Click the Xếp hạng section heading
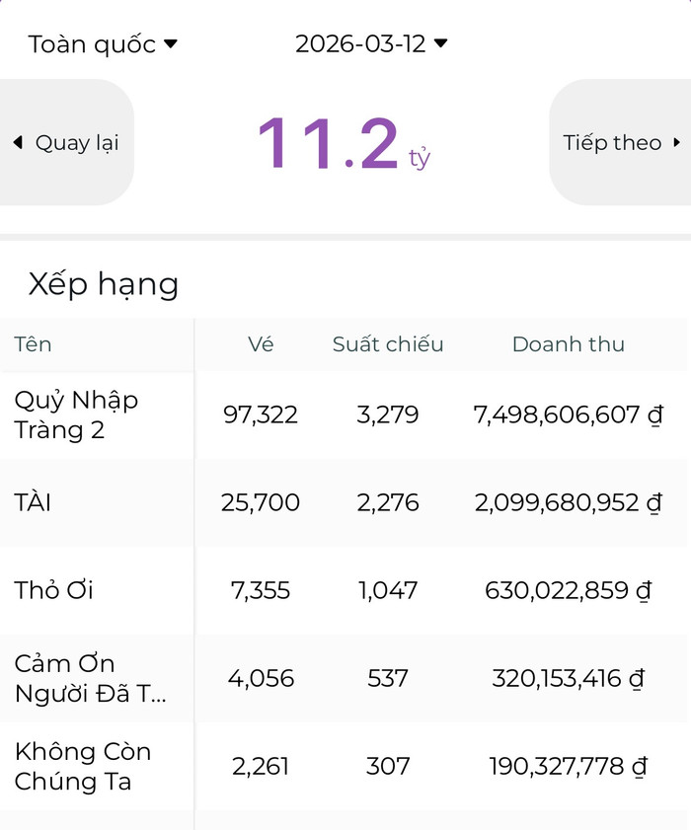Image resolution: width=691 pixels, height=830 pixels. 103,284
